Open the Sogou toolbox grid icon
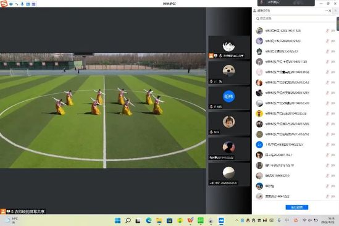 click(34, 4)
